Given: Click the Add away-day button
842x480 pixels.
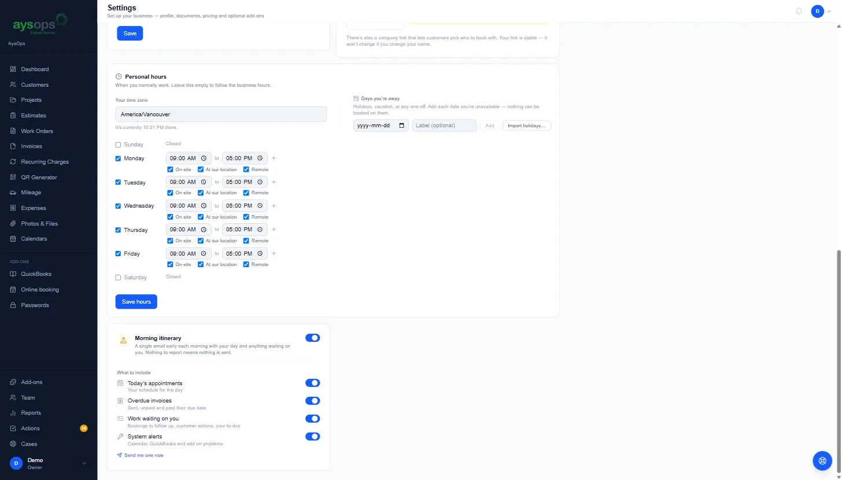Looking at the screenshot, I should click(x=489, y=125).
